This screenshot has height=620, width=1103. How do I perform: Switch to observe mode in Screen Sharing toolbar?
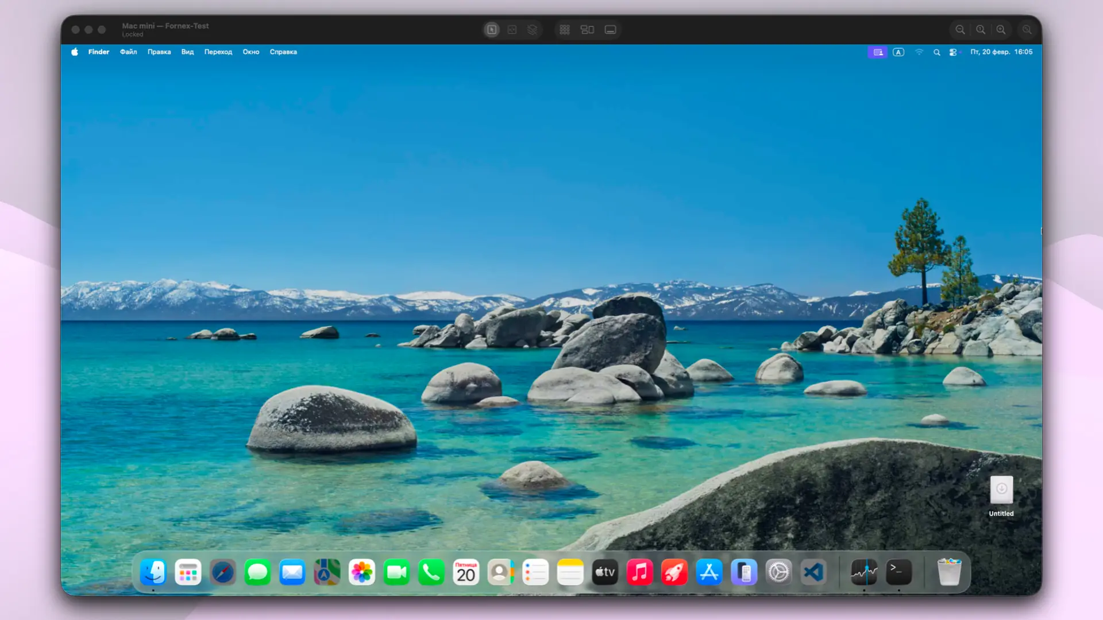coord(512,30)
